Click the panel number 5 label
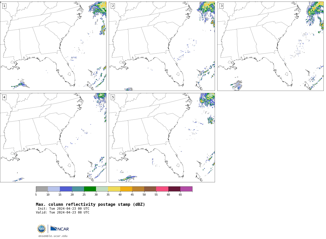 113,97
